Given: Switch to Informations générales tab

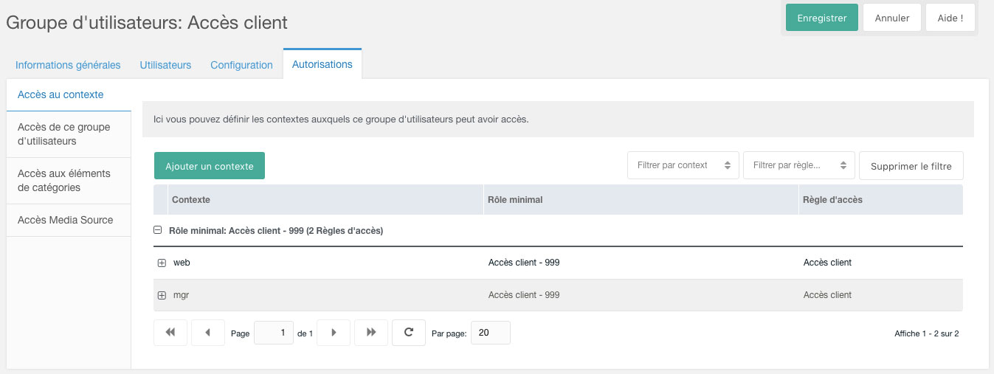Looking at the screenshot, I should tap(68, 65).
